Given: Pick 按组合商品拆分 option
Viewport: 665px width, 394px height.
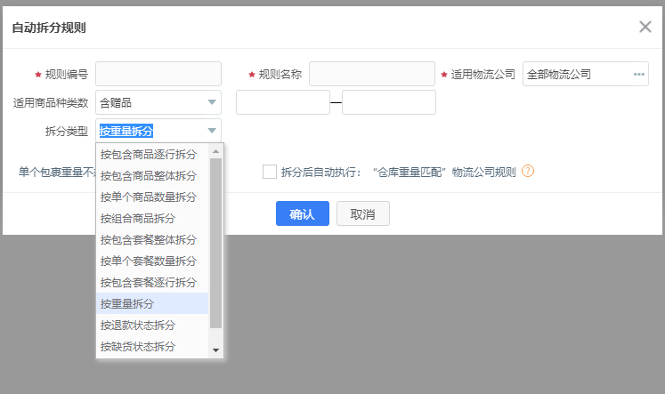Looking at the screenshot, I should click(152, 218).
